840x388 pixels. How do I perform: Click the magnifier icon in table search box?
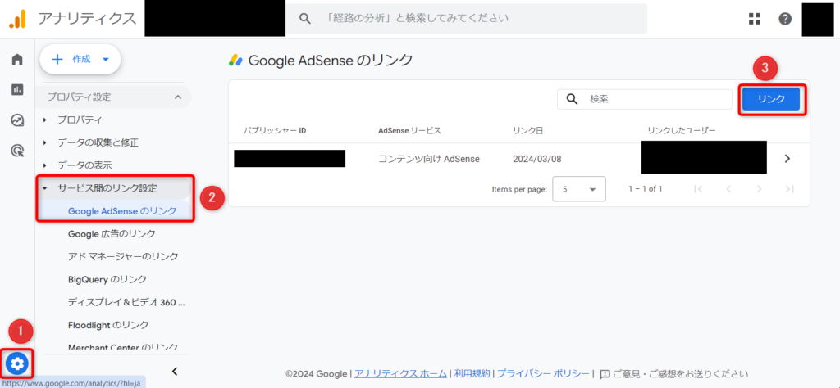[572, 99]
